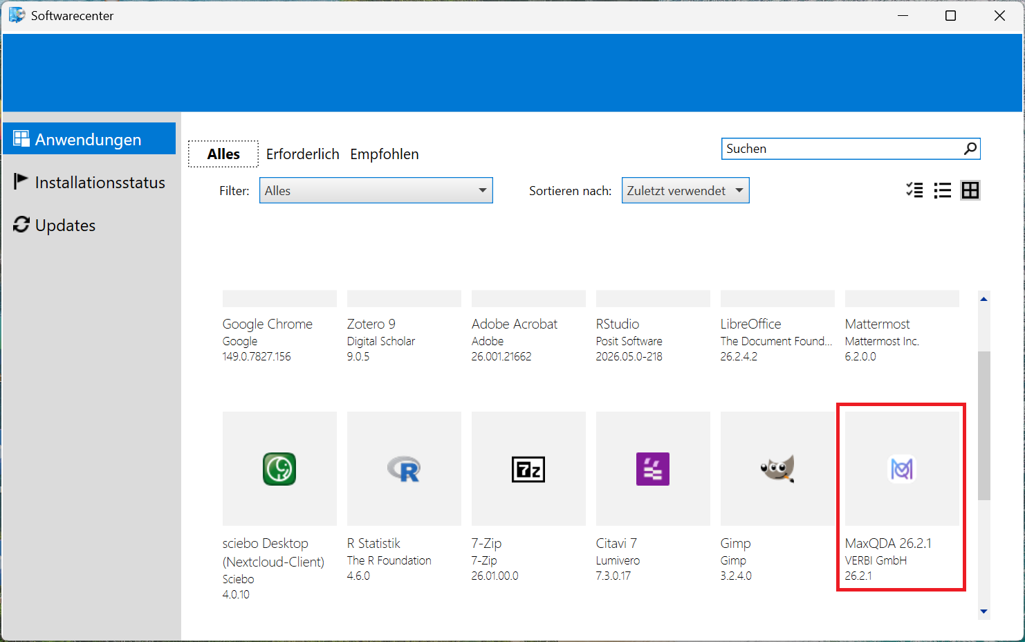Open the Anwendungen sidebar section
The image size is (1025, 642).
pos(89,139)
